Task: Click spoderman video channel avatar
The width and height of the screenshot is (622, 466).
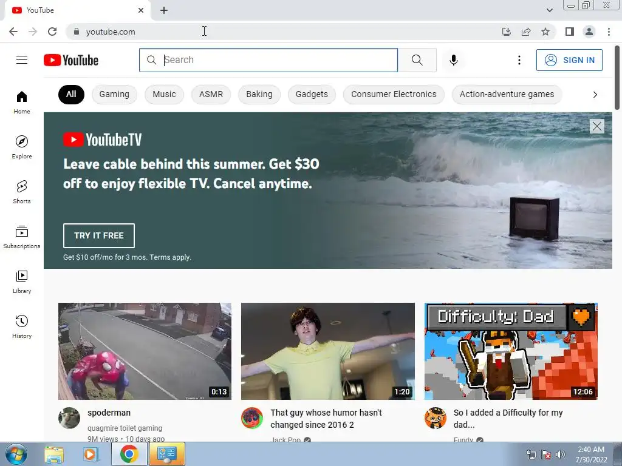Action: (x=69, y=418)
